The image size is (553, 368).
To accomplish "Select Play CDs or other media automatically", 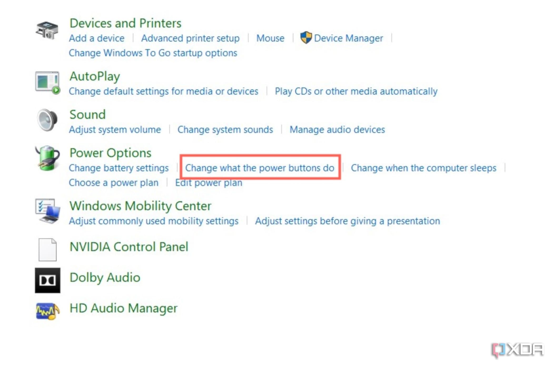I will (x=356, y=91).
